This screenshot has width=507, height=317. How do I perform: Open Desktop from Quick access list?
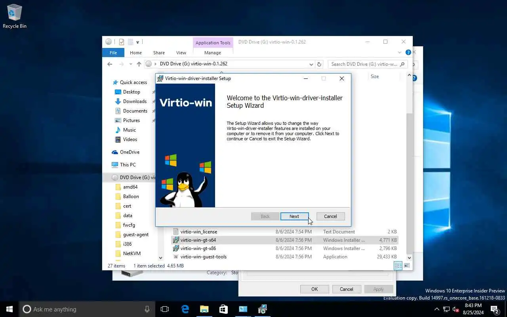132,92
